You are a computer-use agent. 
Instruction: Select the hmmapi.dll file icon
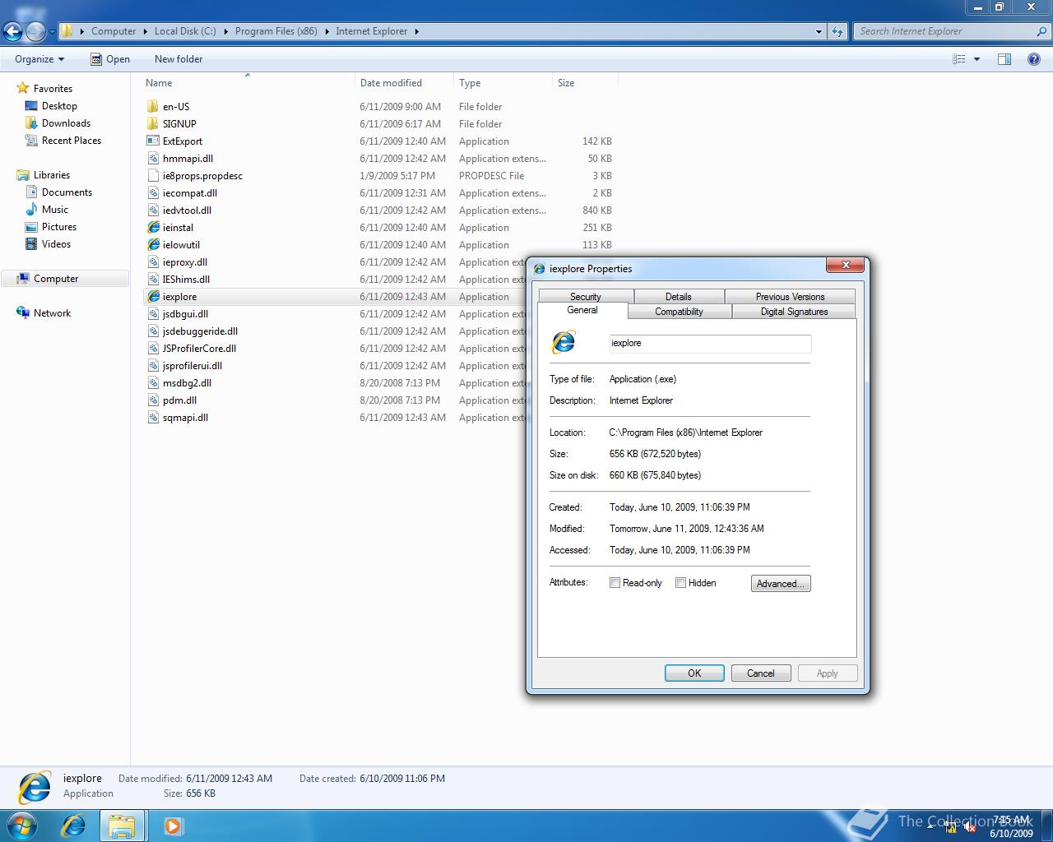coord(153,158)
